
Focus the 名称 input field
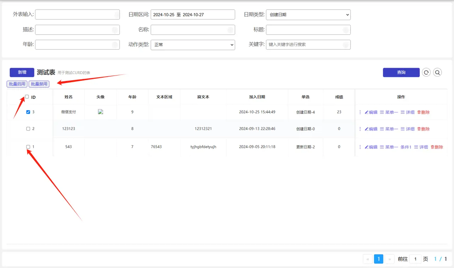(193, 30)
